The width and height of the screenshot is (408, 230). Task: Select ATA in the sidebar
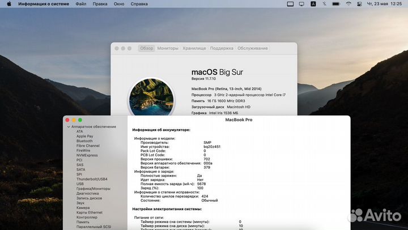tap(80, 131)
